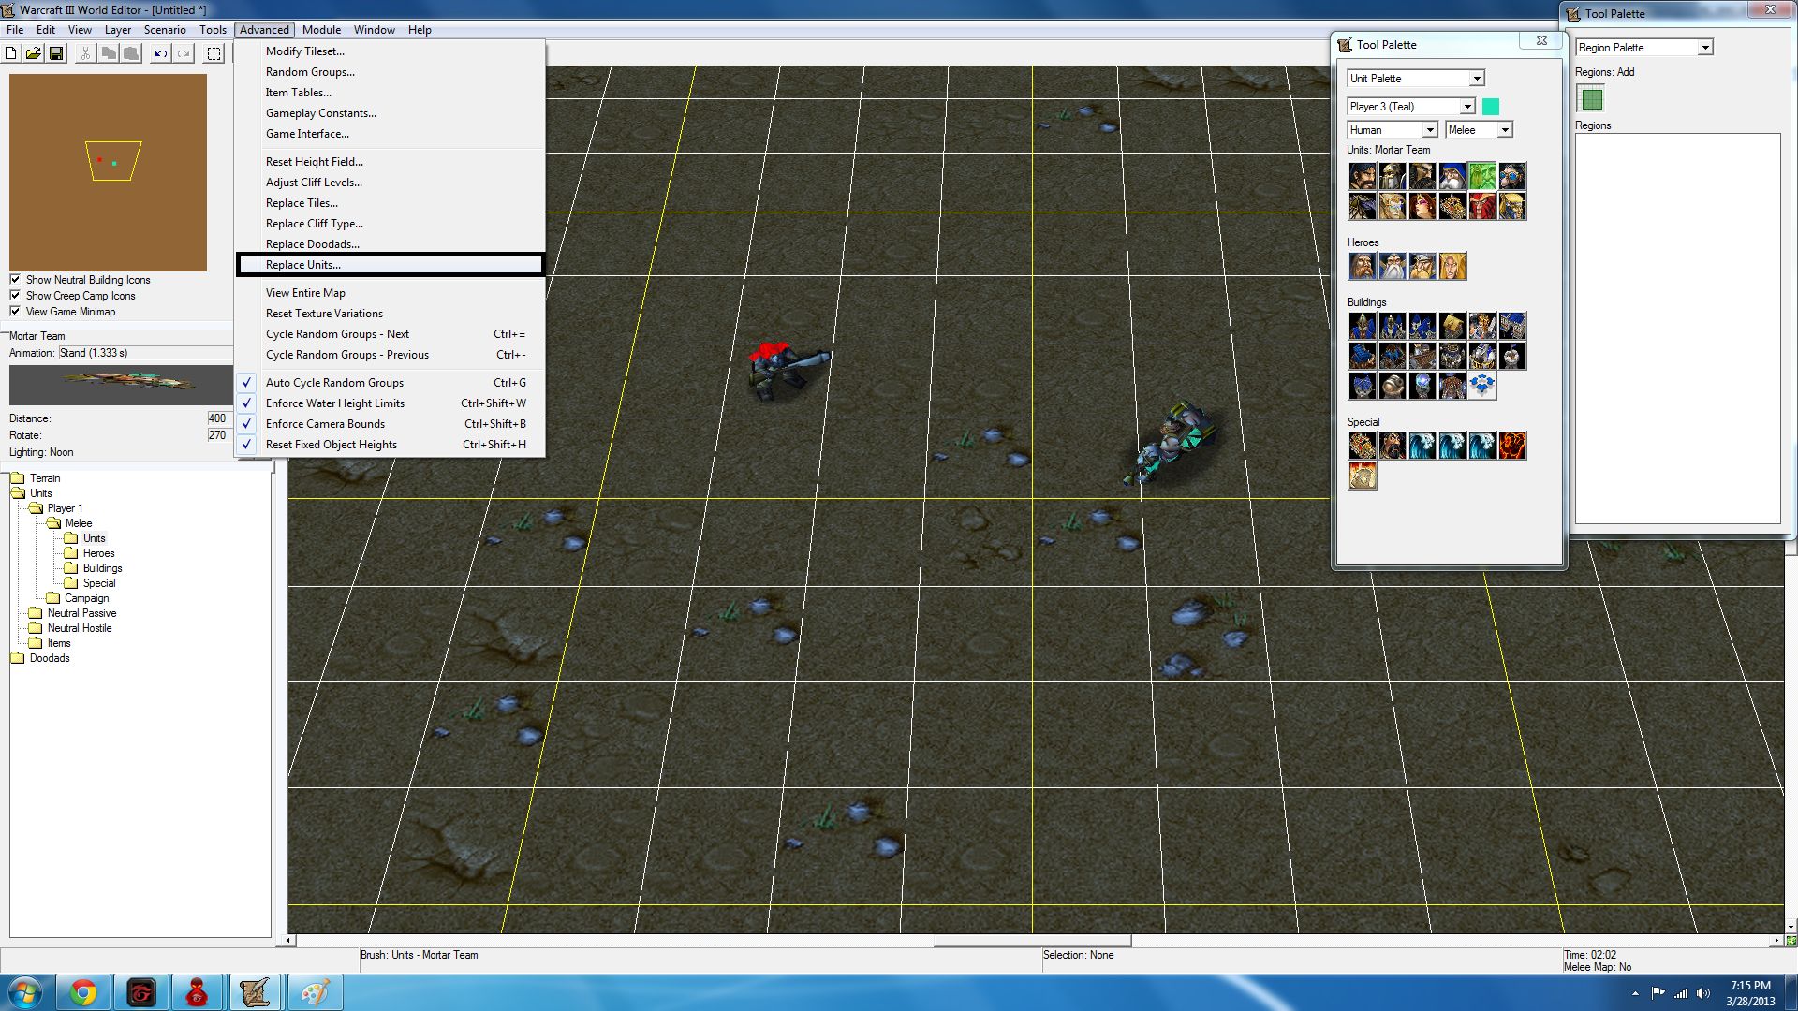
Task: Pick the Paladin hero icon
Action: coord(1363,266)
